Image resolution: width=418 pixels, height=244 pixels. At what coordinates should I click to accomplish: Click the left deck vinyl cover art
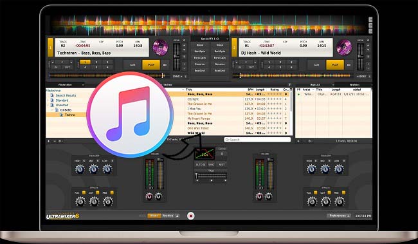(160, 48)
